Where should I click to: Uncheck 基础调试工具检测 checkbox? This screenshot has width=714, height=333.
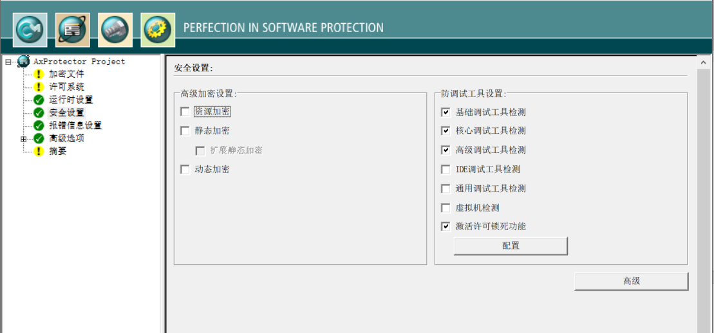pyautogui.click(x=446, y=112)
